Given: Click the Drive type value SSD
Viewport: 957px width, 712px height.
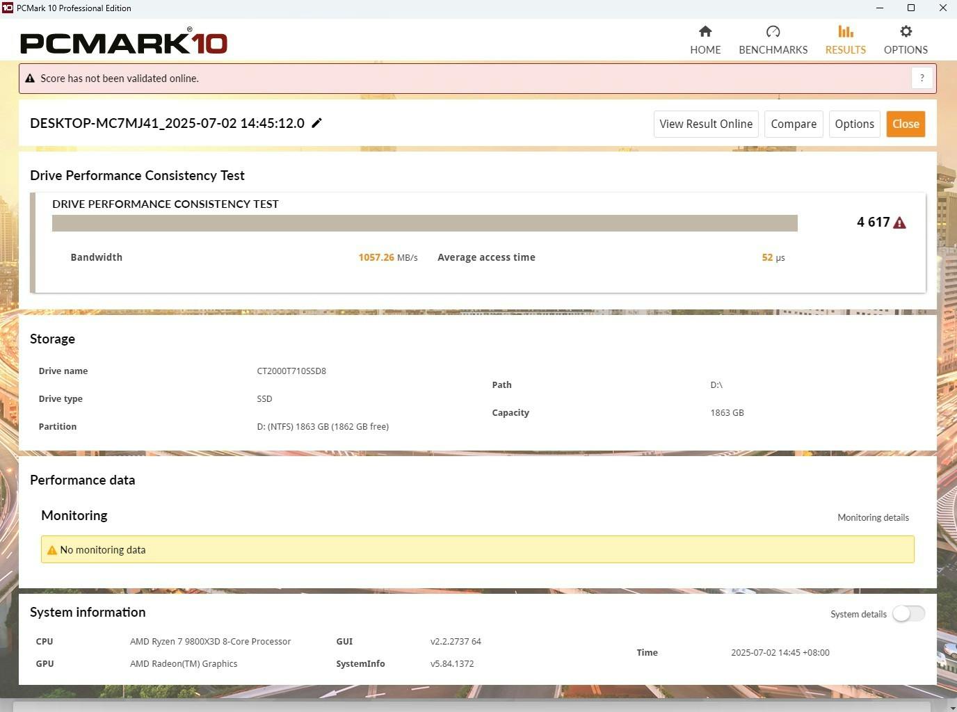Looking at the screenshot, I should pyautogui.click(x=264, y=398).
